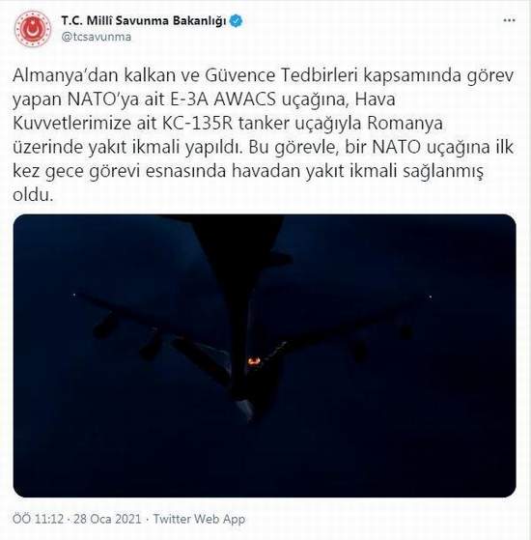Click the orange glowing light in photo
The height and width of the screenshot is (540, 531).
[x=254, y=361]
